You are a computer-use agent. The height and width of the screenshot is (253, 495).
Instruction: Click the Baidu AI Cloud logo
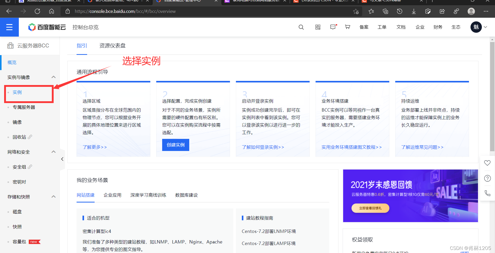click(47, 27)
